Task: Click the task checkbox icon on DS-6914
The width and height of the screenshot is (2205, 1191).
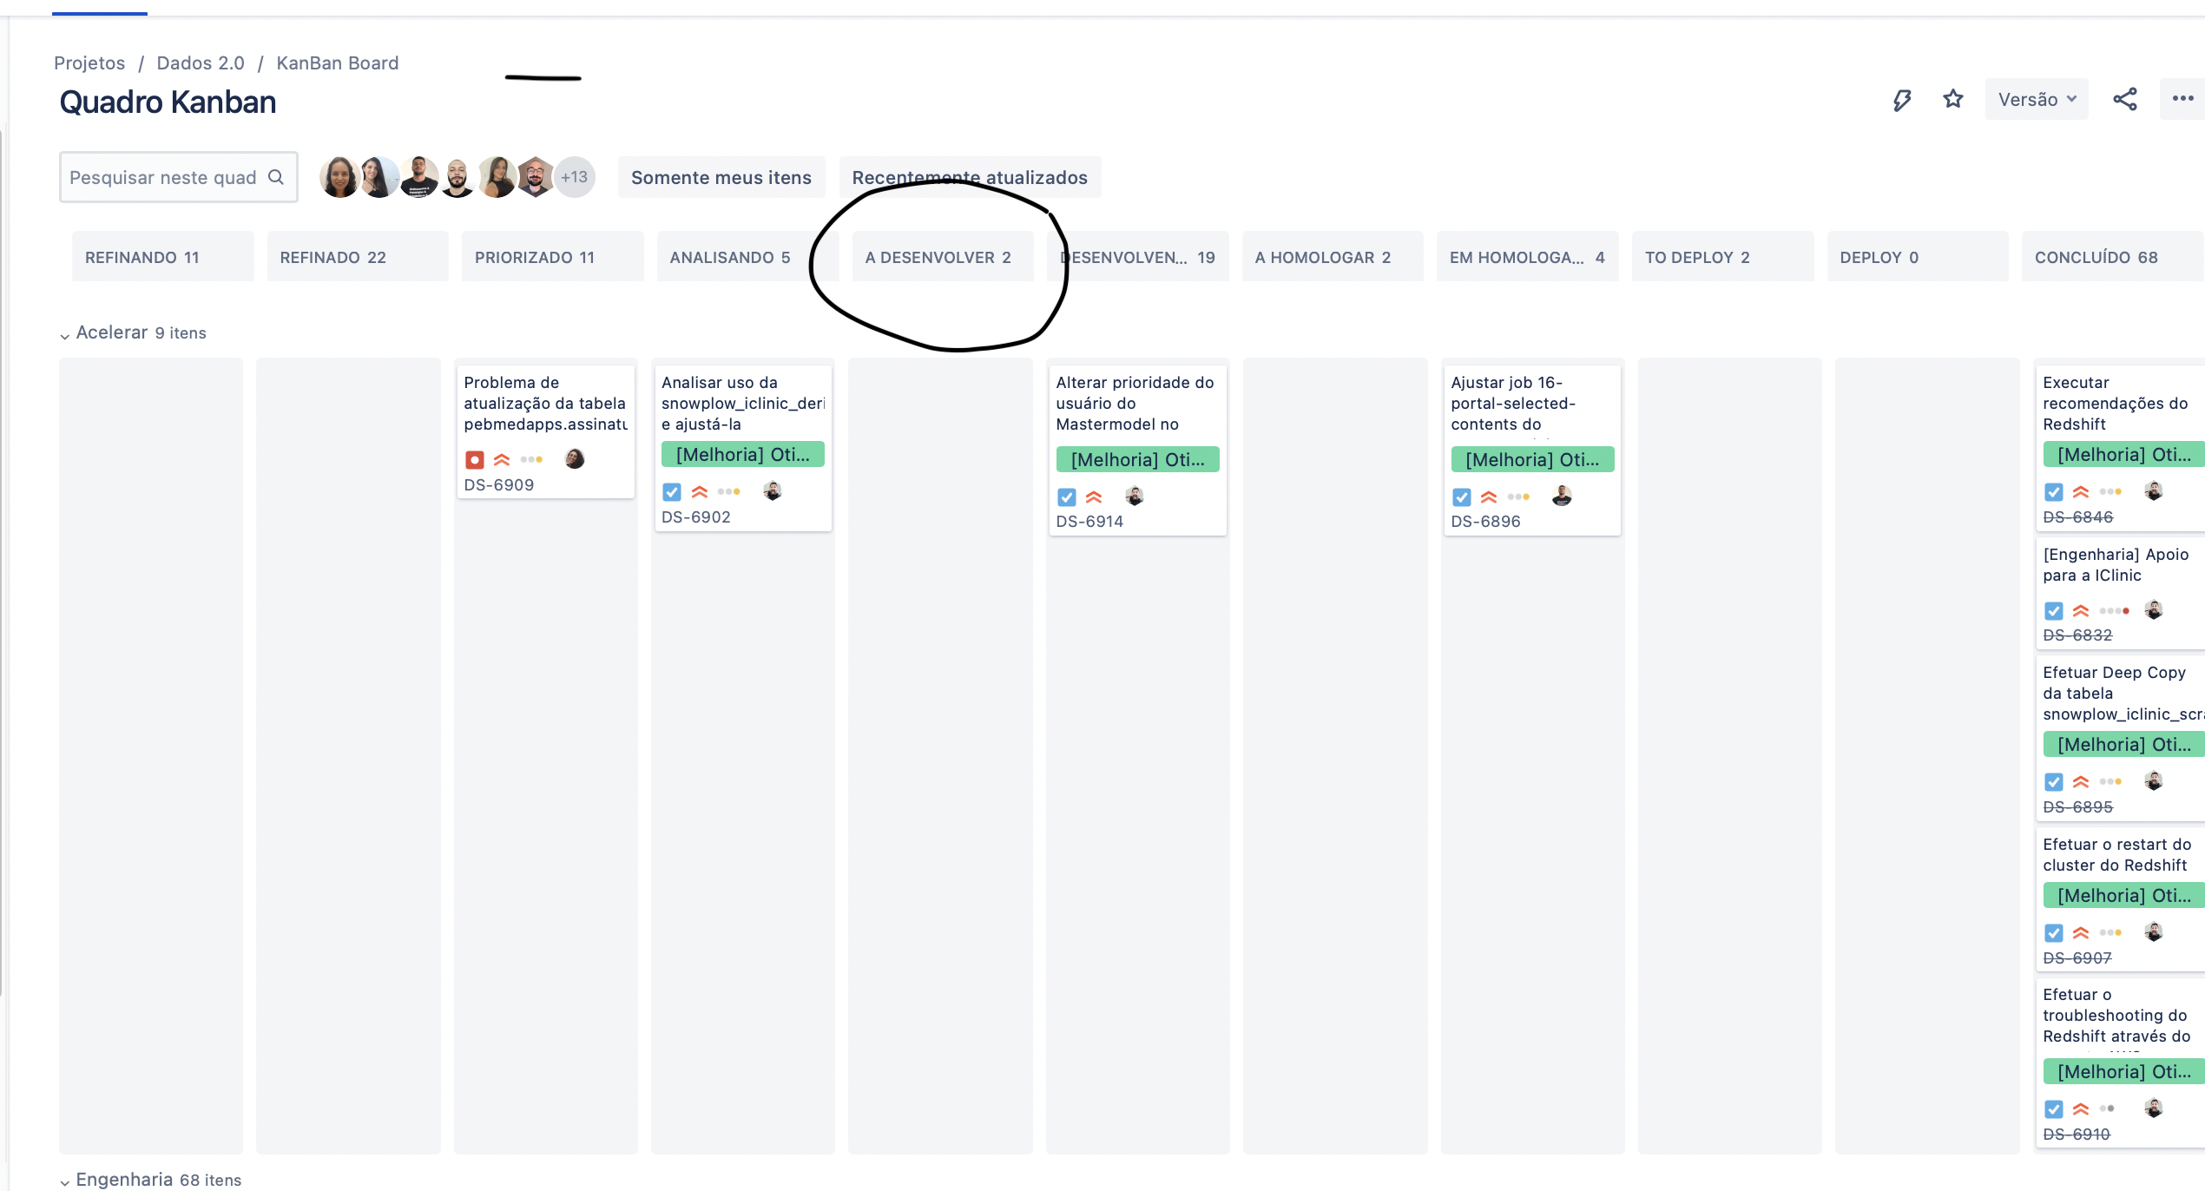Action: tap(1067, 497)
